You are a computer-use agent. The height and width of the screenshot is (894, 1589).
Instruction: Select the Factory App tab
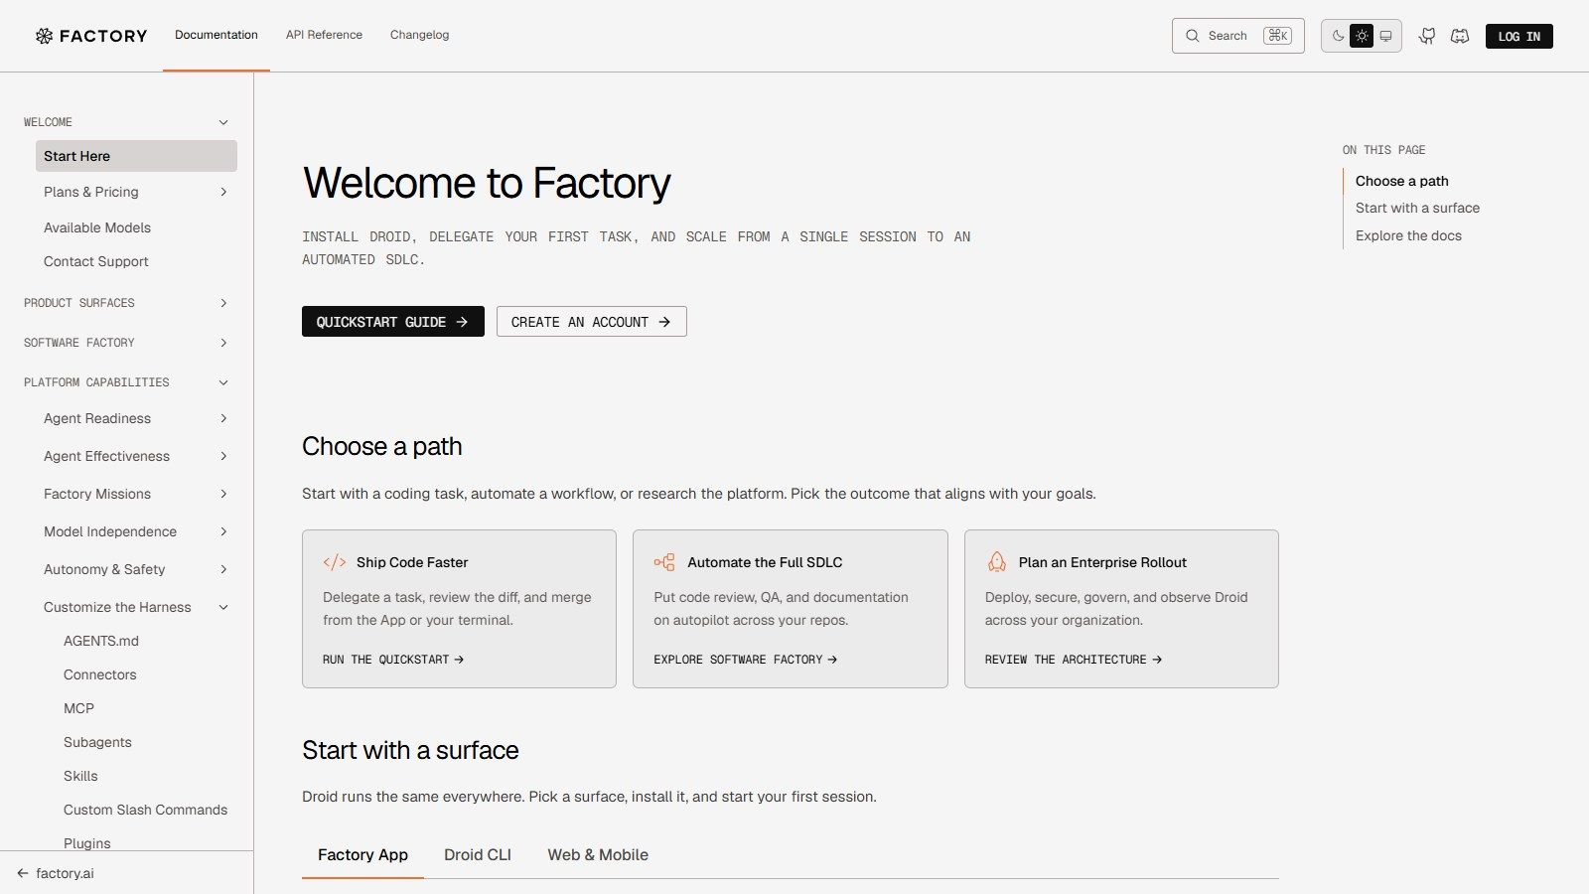[x=362, y=855]
